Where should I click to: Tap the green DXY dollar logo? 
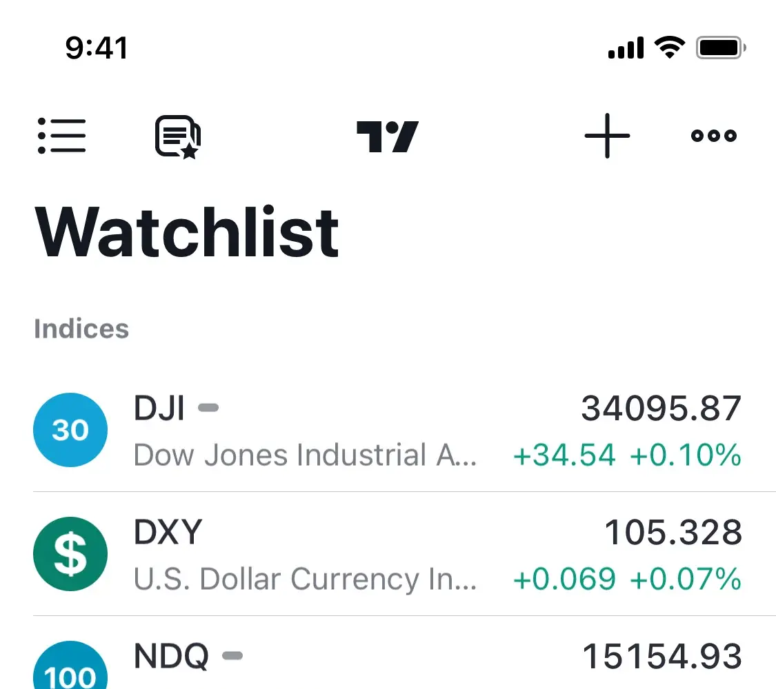point(70,554)
